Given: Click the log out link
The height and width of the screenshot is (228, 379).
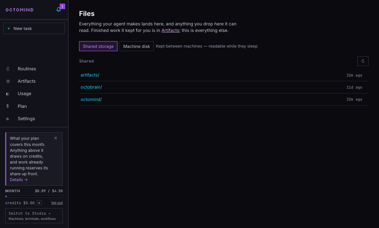Looking at the screenshot, I should click(x=57, y=203).
